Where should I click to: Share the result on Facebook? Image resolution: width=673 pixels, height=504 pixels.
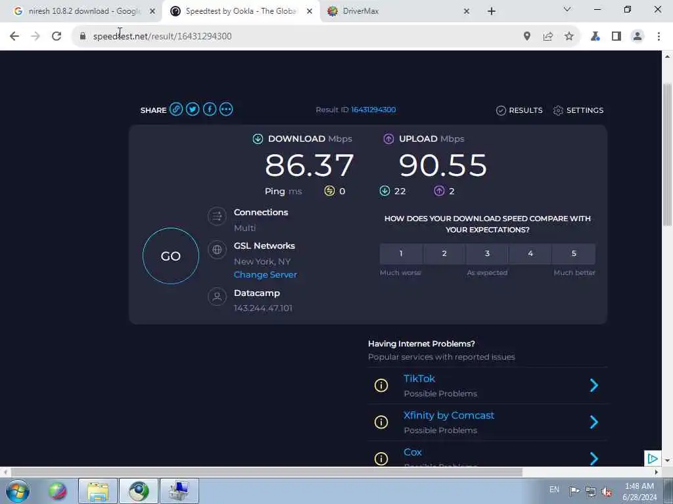210,110
